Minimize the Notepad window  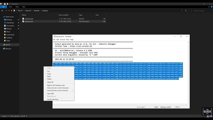coord(175,36)
